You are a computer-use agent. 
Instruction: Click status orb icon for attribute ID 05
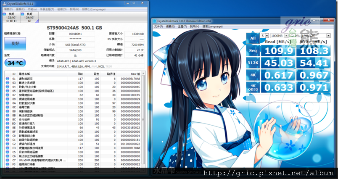[8, 91]
